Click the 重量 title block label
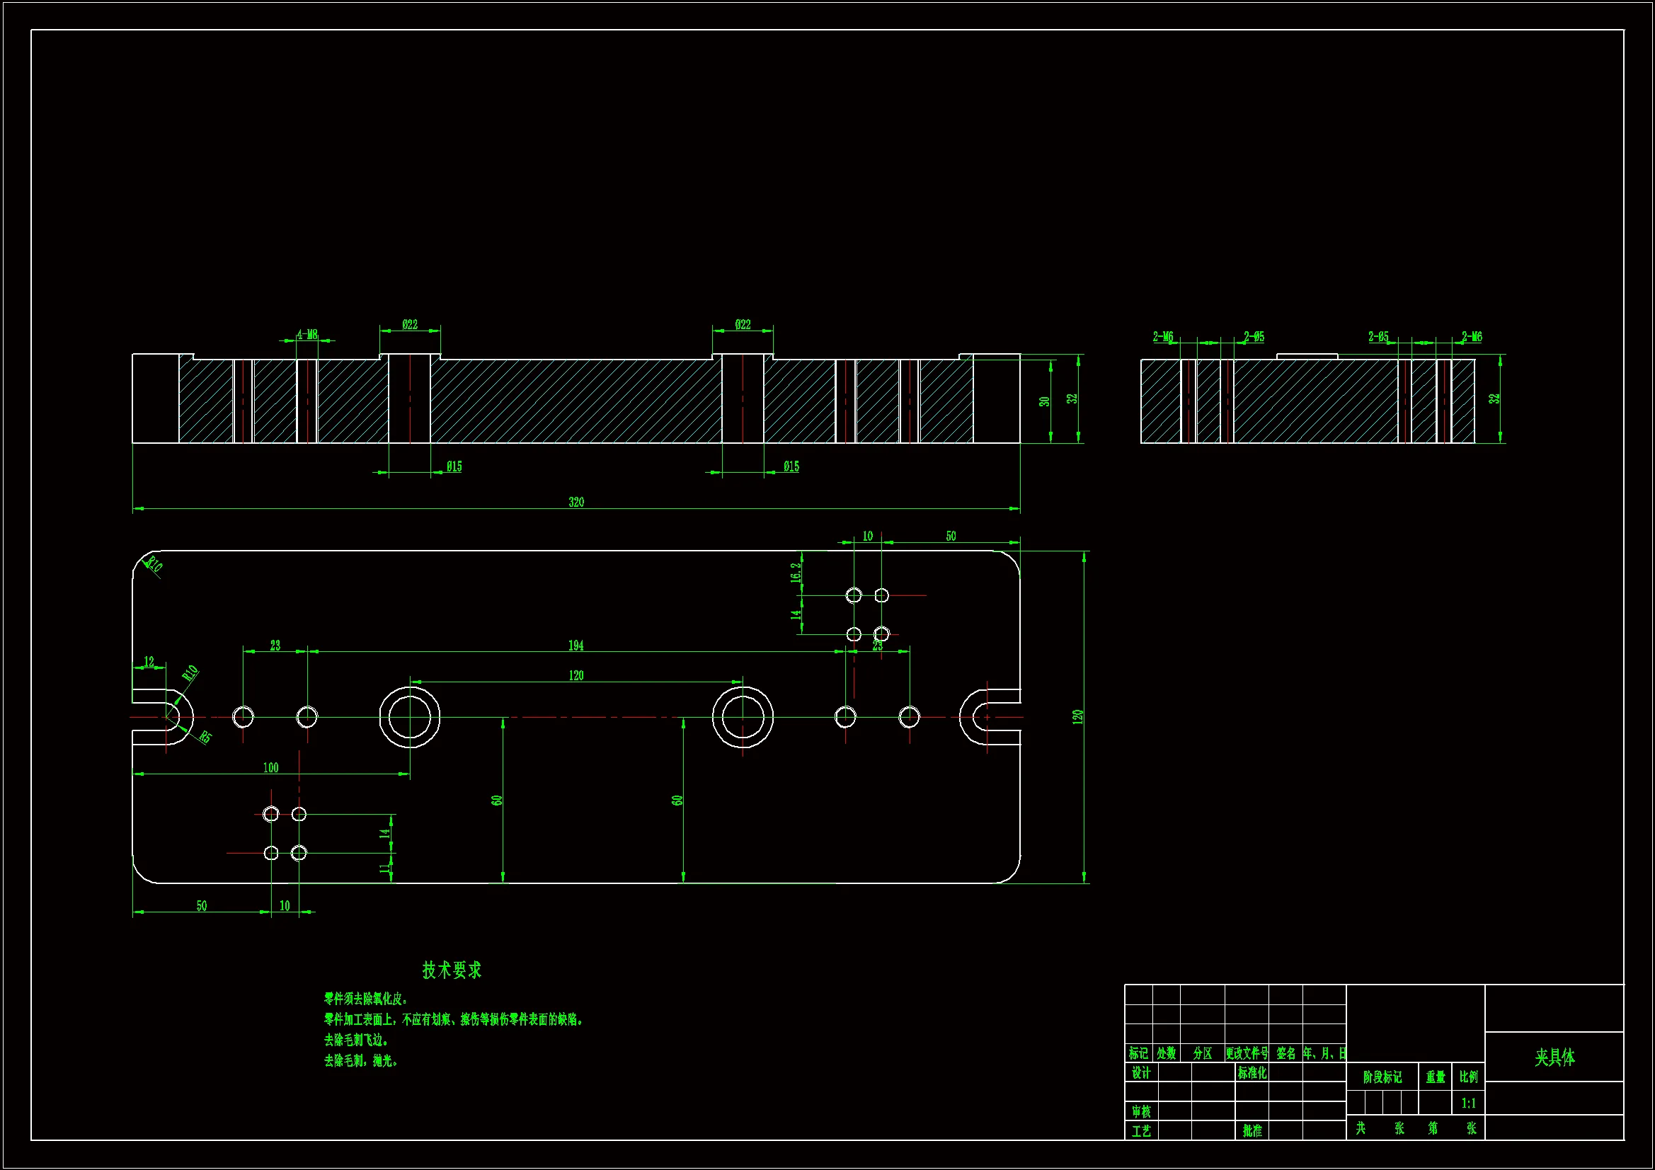This screenshot has width=1655, height=1170. 1435,1077
